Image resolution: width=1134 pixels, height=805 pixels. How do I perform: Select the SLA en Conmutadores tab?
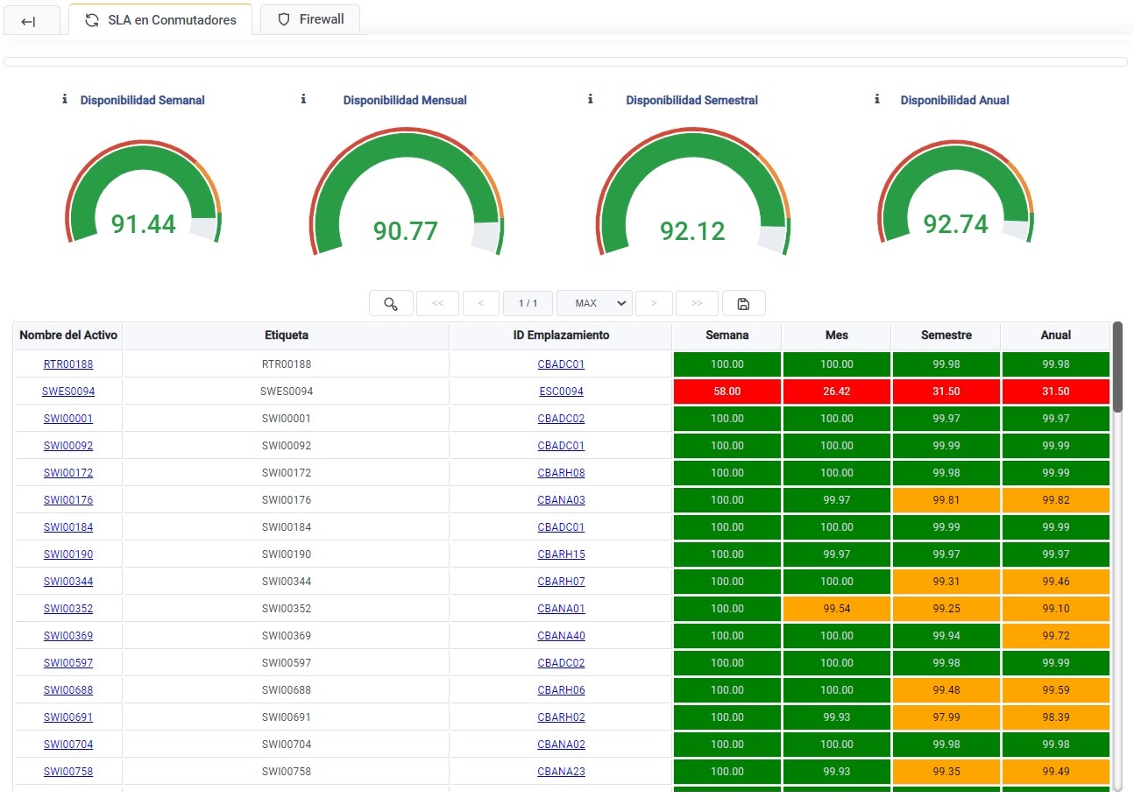pos(160,19)
